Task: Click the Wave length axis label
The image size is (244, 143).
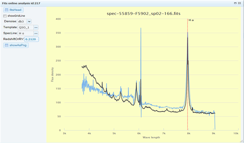Action: pos(151,137)
